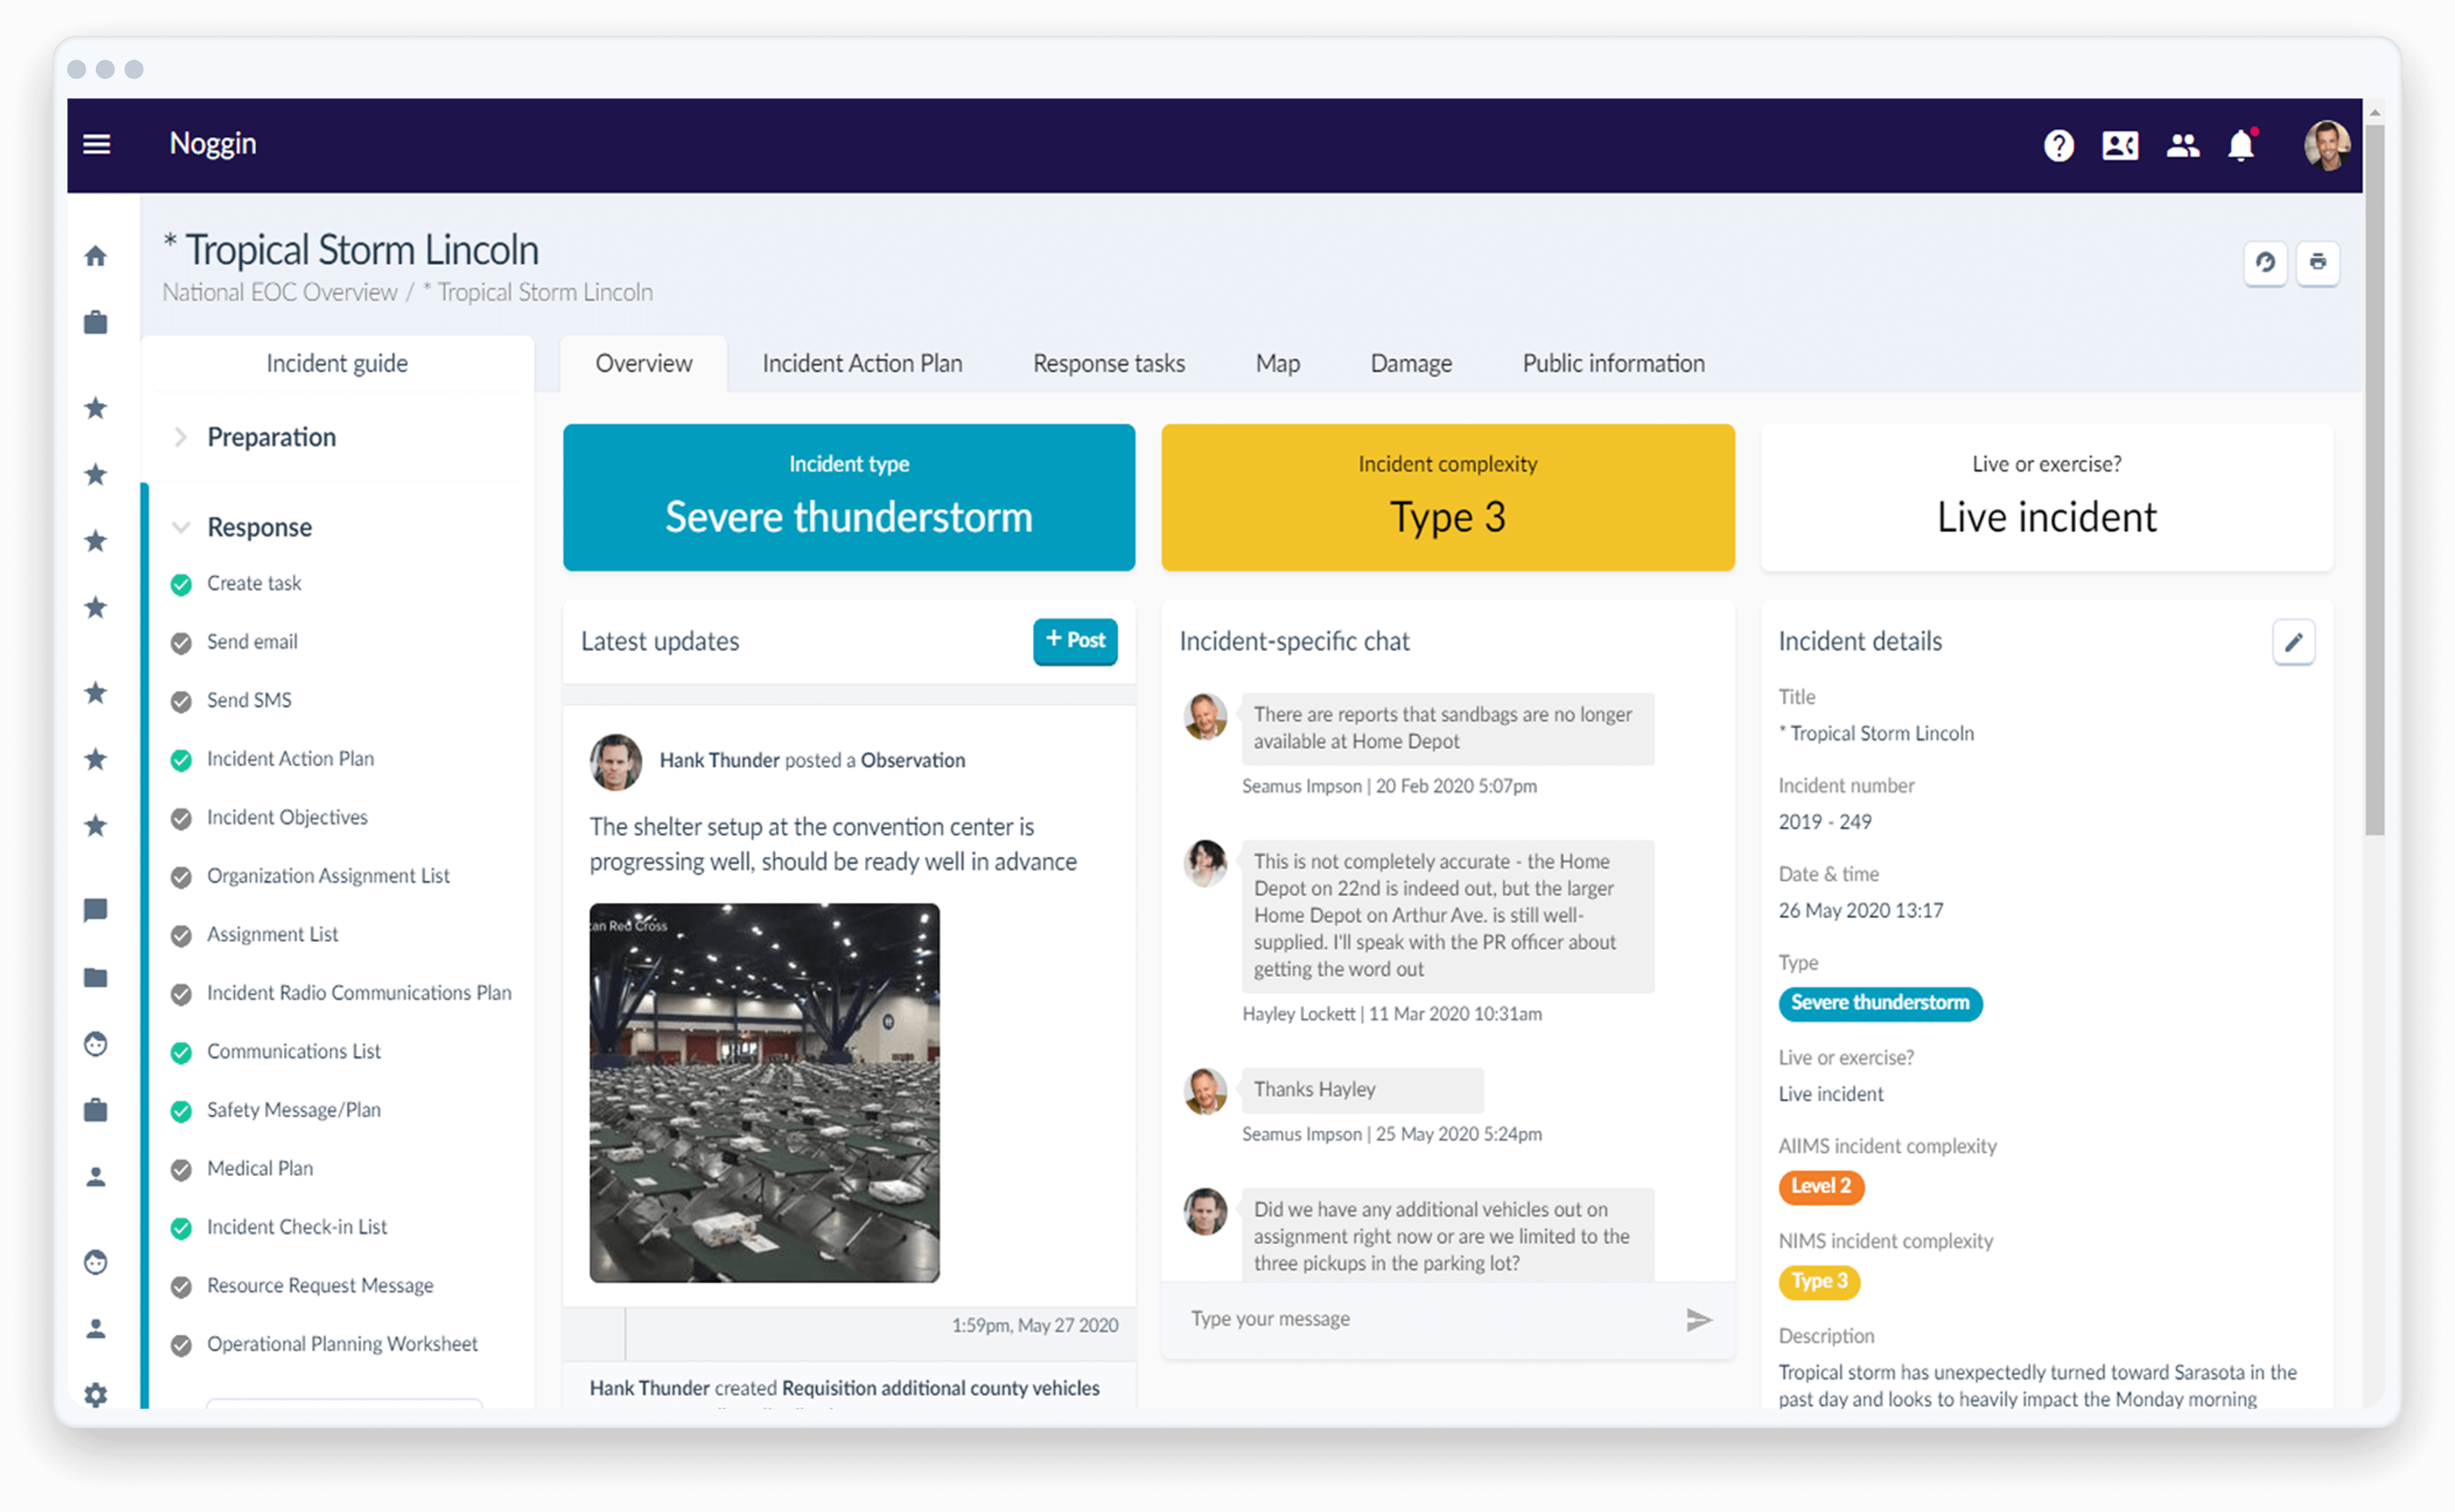Switch to the Incident Action Plan tab
This screenshot has height=1512, width=2455.
(862, 364)
